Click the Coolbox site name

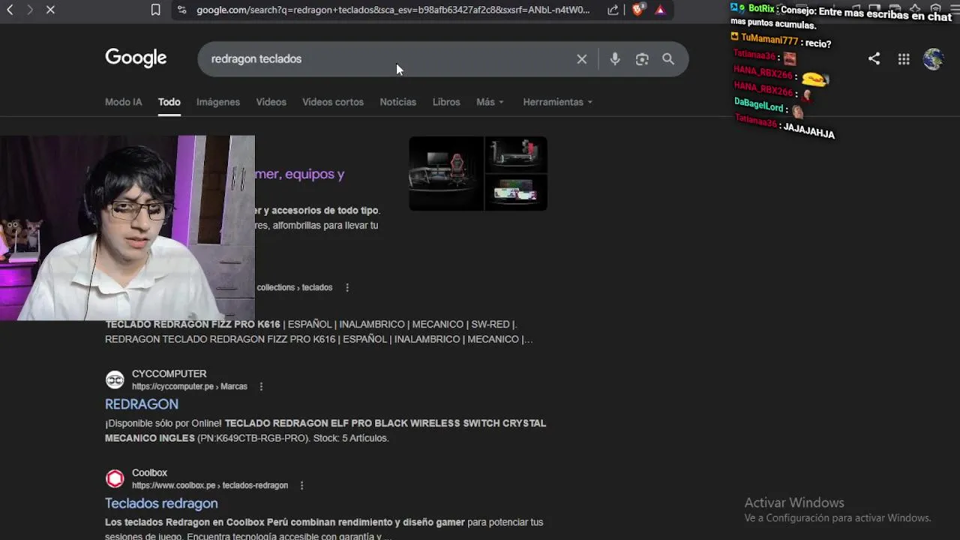pos(149,472)
